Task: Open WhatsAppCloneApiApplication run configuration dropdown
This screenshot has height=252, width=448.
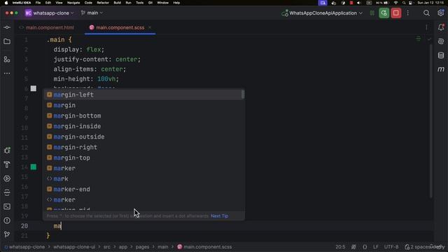Action: tap(322, 13)
